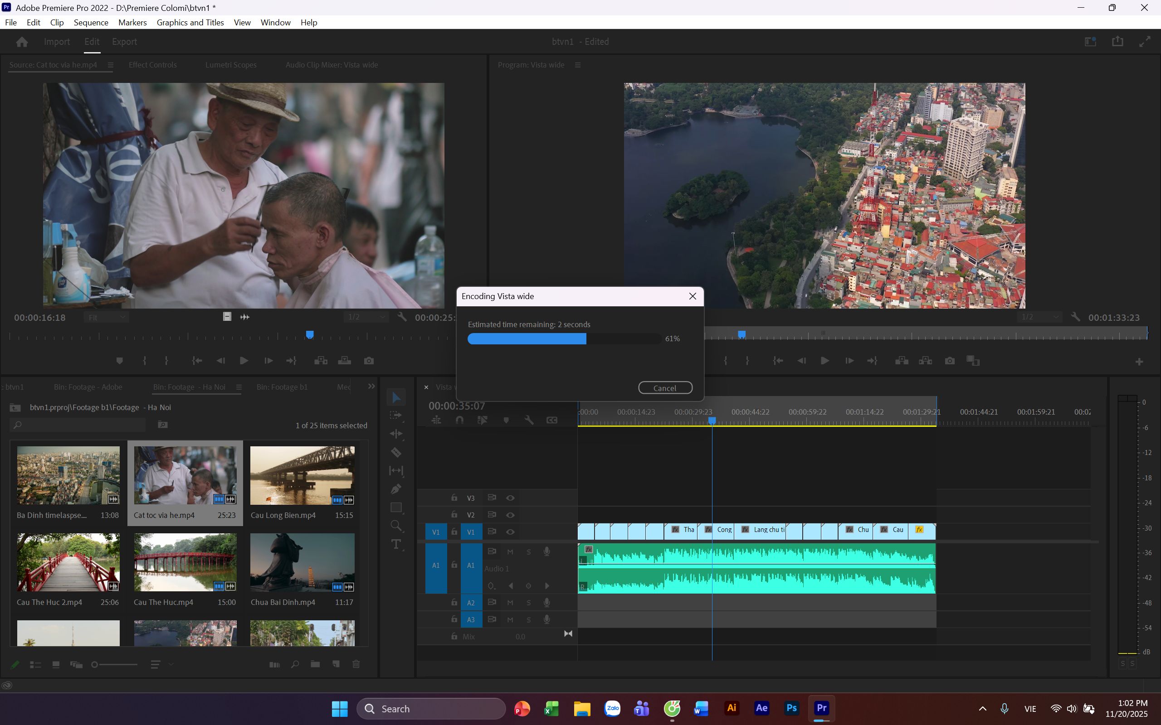Switch to Bin: Footage b1 tab

pos(282,387)
